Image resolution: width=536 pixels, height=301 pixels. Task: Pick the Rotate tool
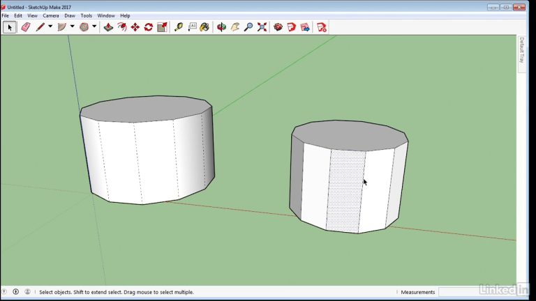149,27
